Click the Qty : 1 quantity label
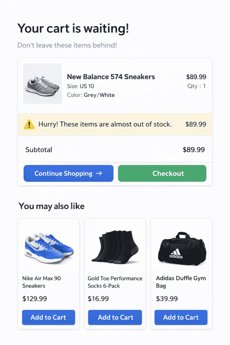Viewport: 230px width, 345px height. pyautogui.click(x=197, y=86)
